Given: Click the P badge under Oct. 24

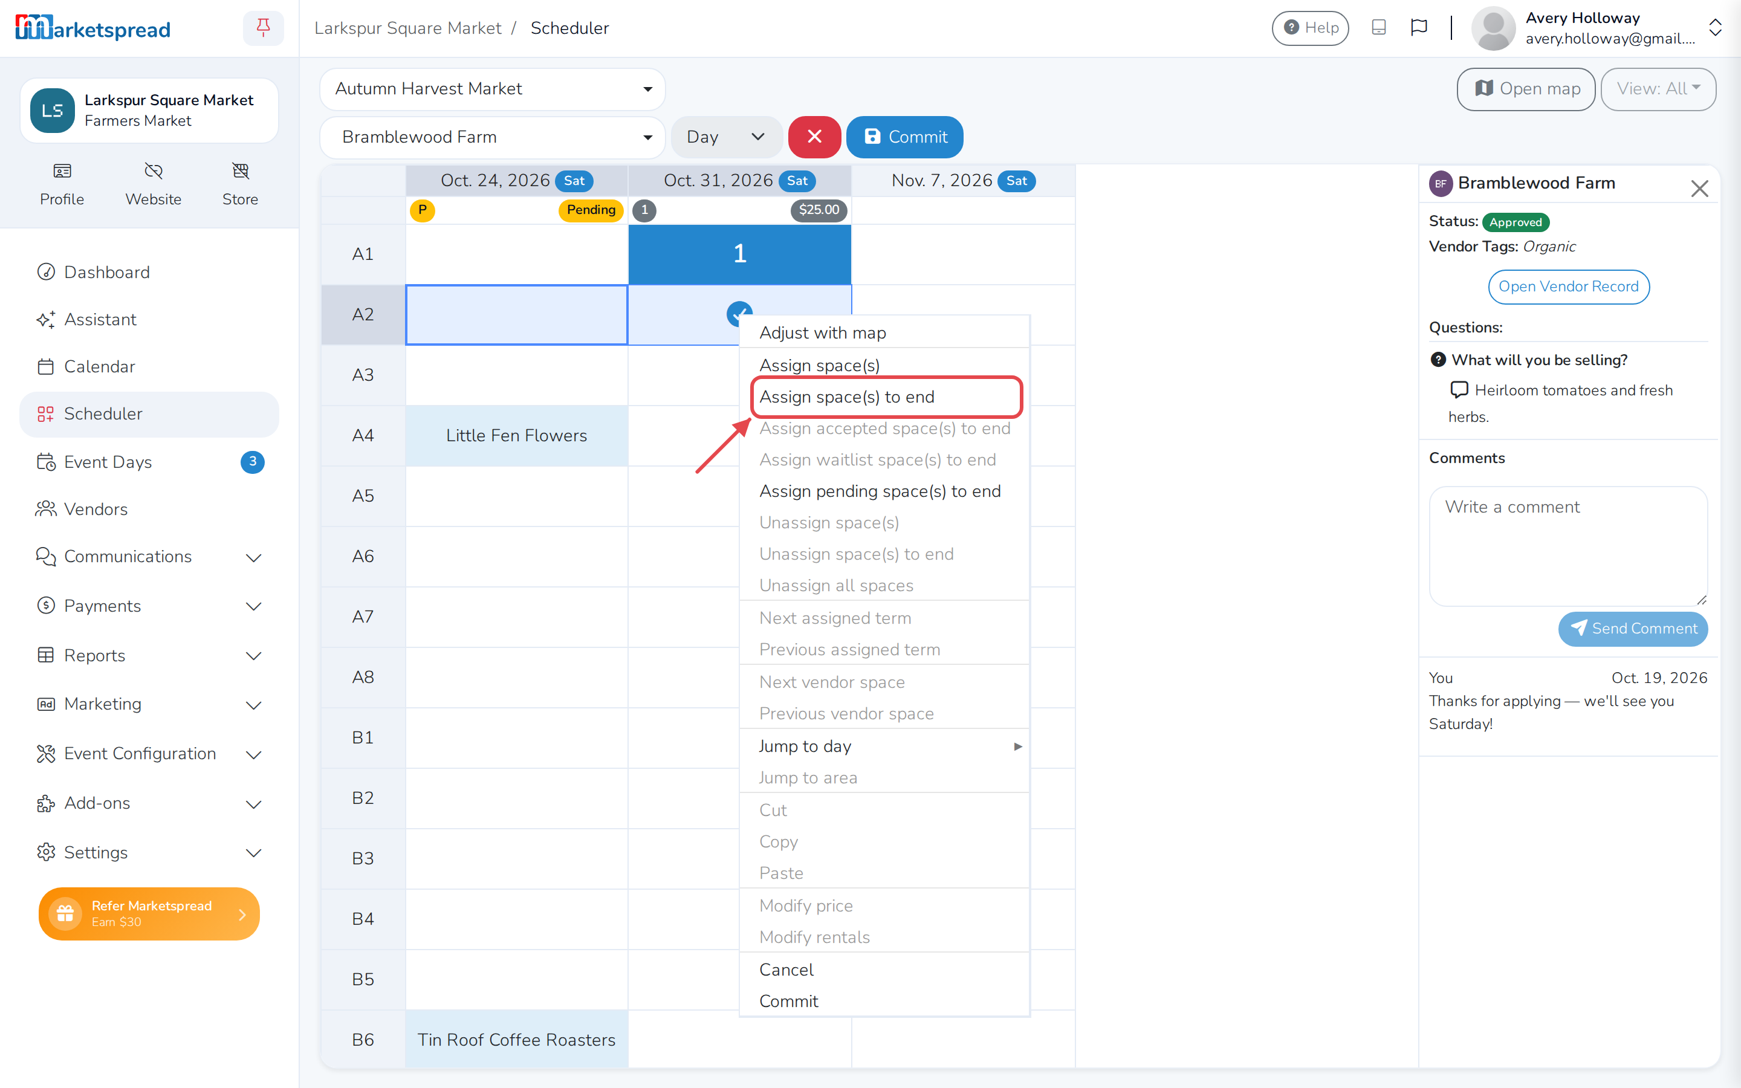Looking at the screenshot, I should (x=423, y=210).
